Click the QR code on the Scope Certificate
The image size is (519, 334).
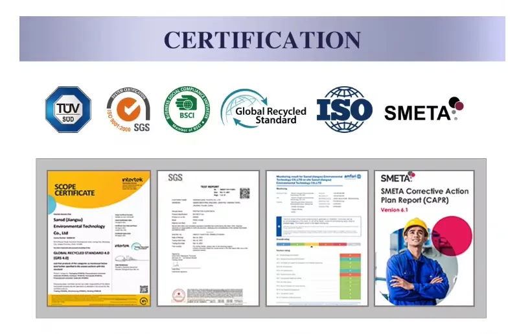point(144,289)
